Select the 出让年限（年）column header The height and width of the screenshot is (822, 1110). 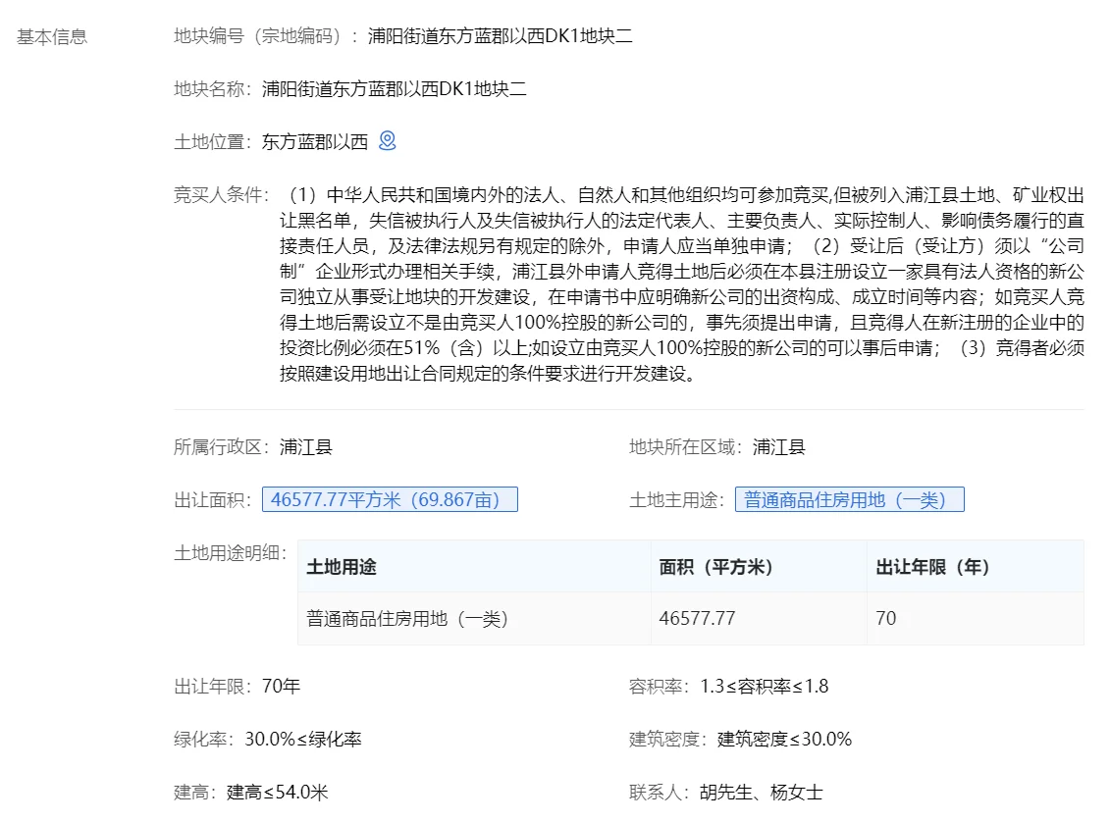976,567
